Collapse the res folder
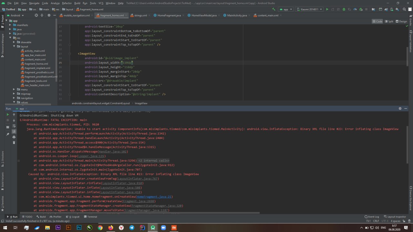Screen dimensions: 413x232 click(10, 38)
